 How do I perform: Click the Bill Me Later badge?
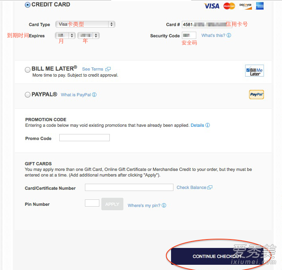coord(254,71)
